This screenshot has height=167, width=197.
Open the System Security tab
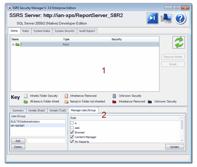[x=65, y=31]
